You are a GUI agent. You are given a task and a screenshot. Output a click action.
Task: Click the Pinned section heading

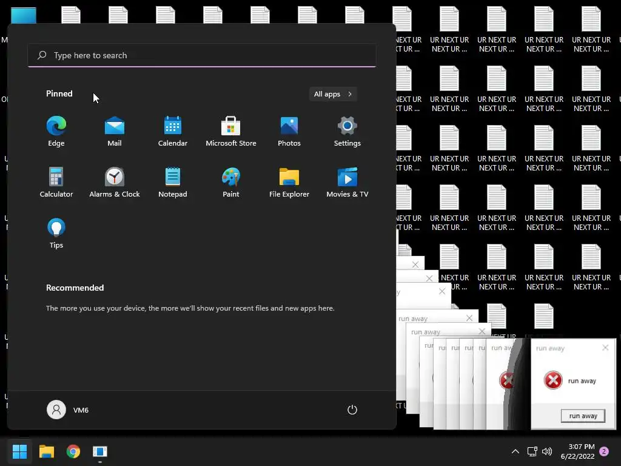pyautogui.click(x=59, y=93)
